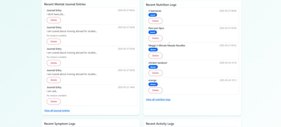Click the dinner tag on Maggi Noodles
The image size is (281, 127).
tap(153, 50)
